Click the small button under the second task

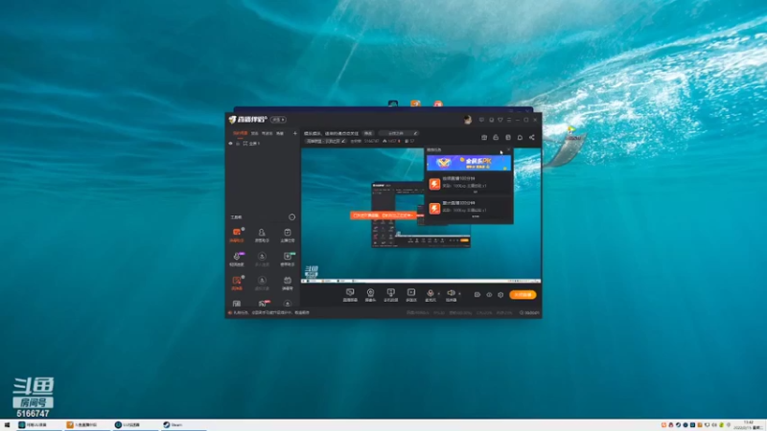475,216
